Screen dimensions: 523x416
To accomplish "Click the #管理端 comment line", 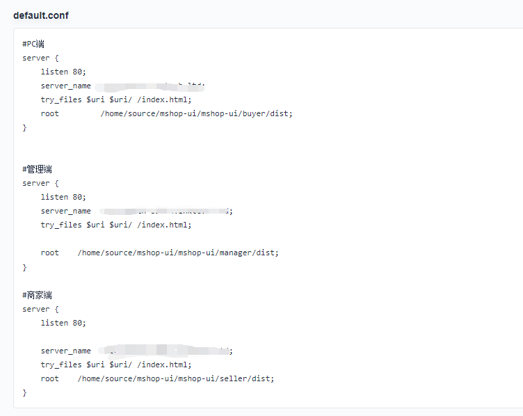I will pos(38,169).
